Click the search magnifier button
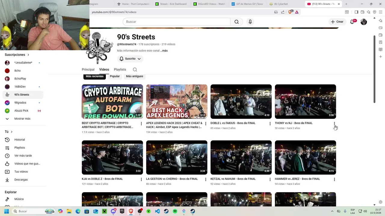 click(x=236, y=22)
